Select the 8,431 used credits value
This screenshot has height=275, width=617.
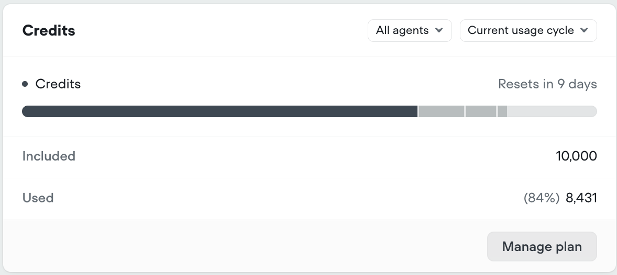pyautogui.click(x=581, y=198)
